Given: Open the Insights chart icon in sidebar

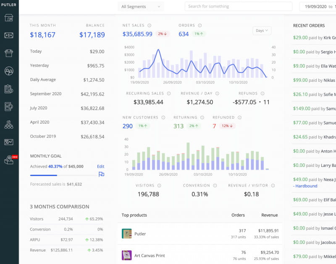Looking at the screenshot, I should pos(9,142).
